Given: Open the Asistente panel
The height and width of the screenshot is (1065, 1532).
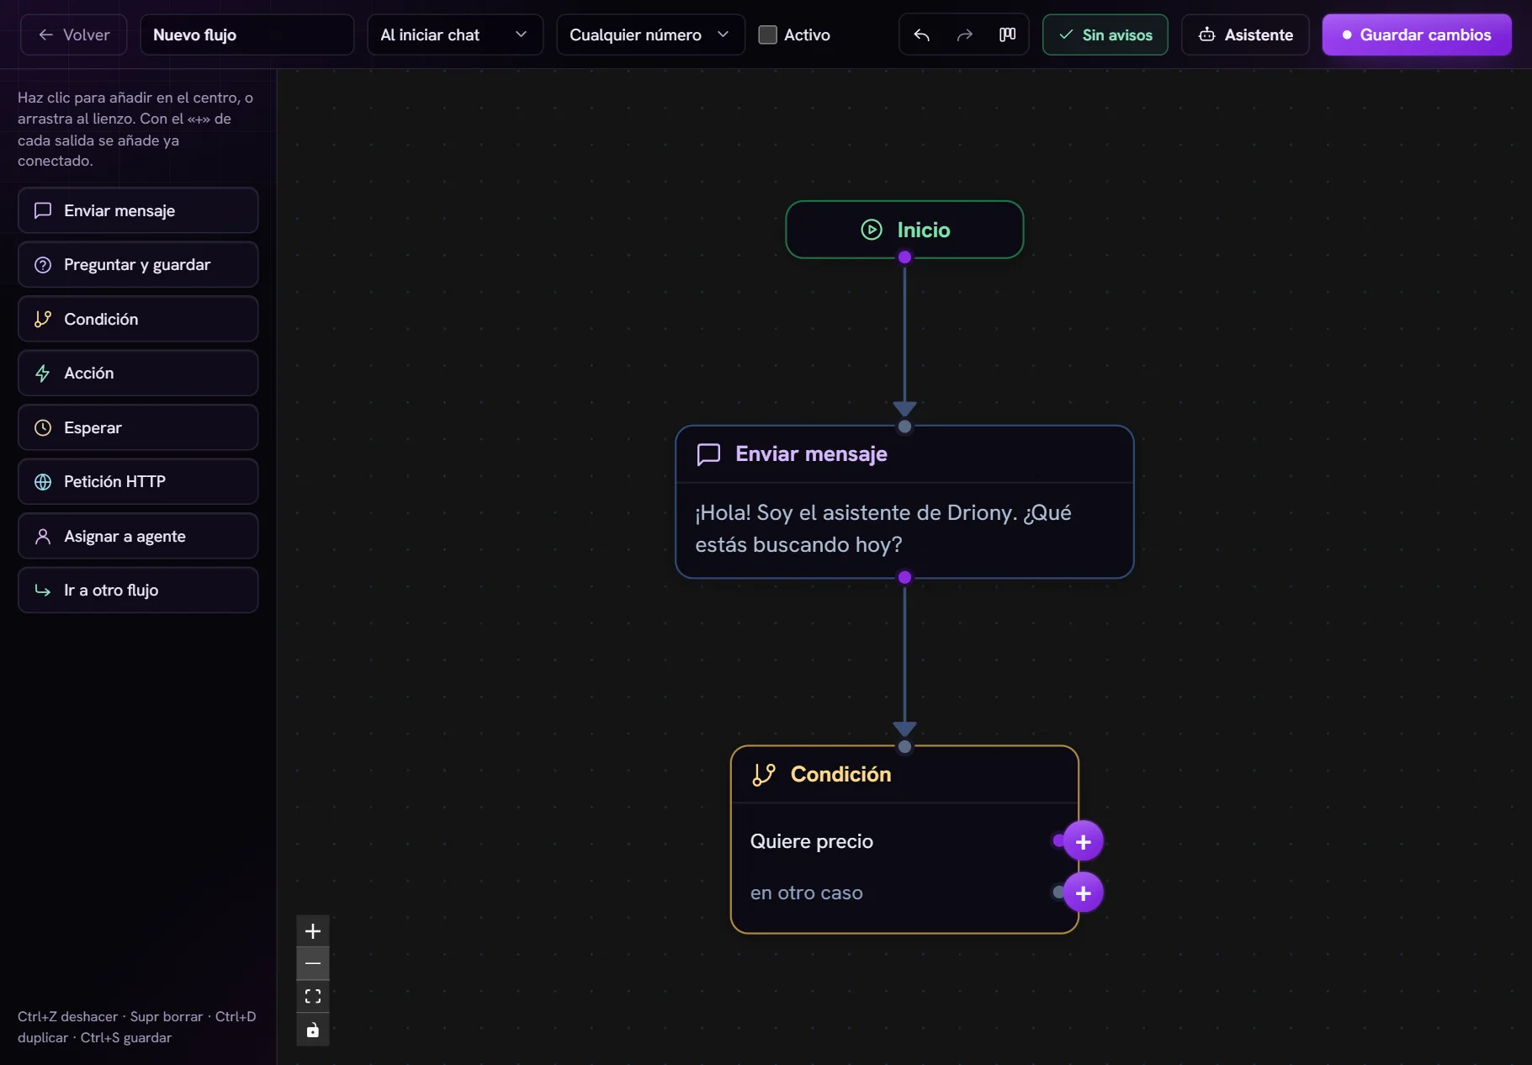Looking at the screenshot, I should pyautogui.click(x=1245, y=34).
